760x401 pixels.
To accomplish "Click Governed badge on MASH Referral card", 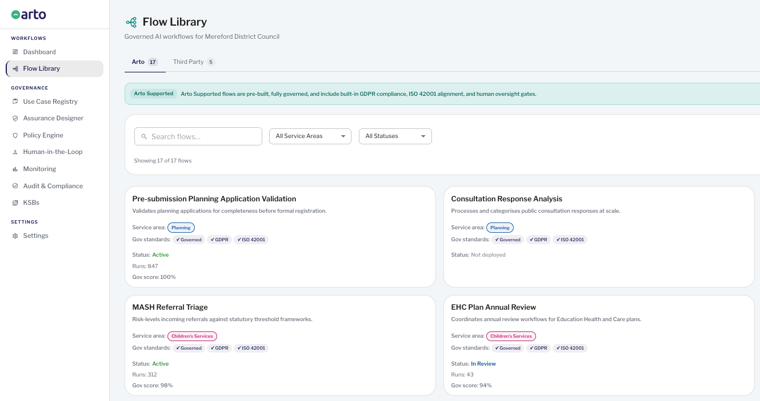I will tap(189, 348).
